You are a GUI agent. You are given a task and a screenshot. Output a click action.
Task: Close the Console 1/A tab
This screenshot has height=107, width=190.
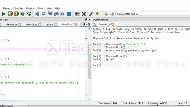(113, 24)
